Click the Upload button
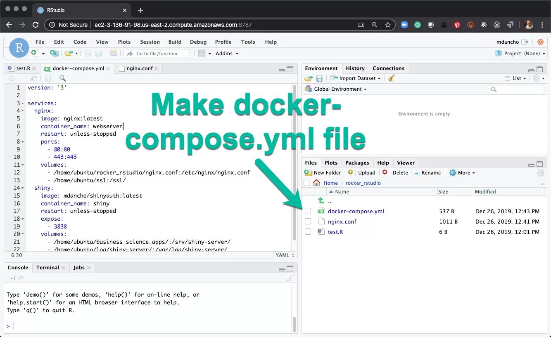This screenshot has height=337, width=551. [362, 173]
